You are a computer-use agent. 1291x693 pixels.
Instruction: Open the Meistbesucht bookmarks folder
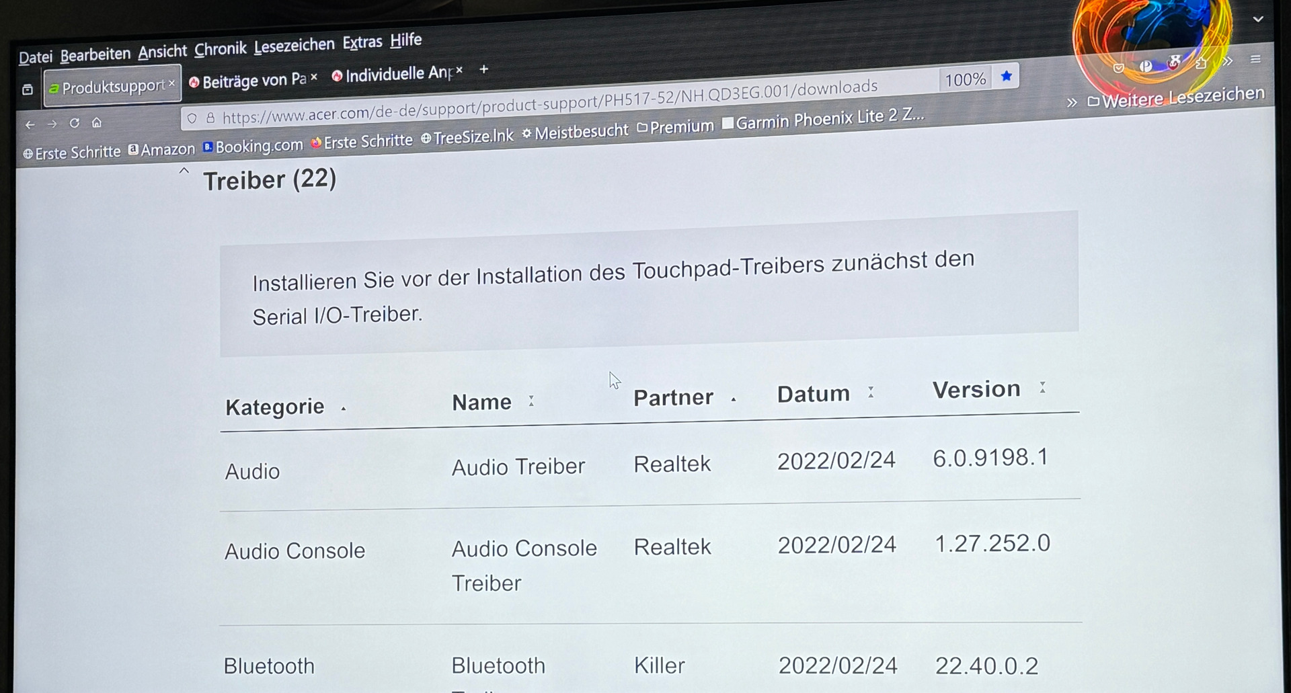pyautogui.click(x=576, y=132)
